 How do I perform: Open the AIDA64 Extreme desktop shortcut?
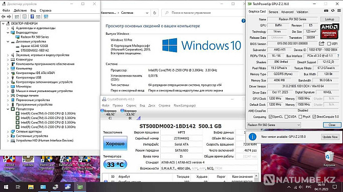[x=9, y=163]
